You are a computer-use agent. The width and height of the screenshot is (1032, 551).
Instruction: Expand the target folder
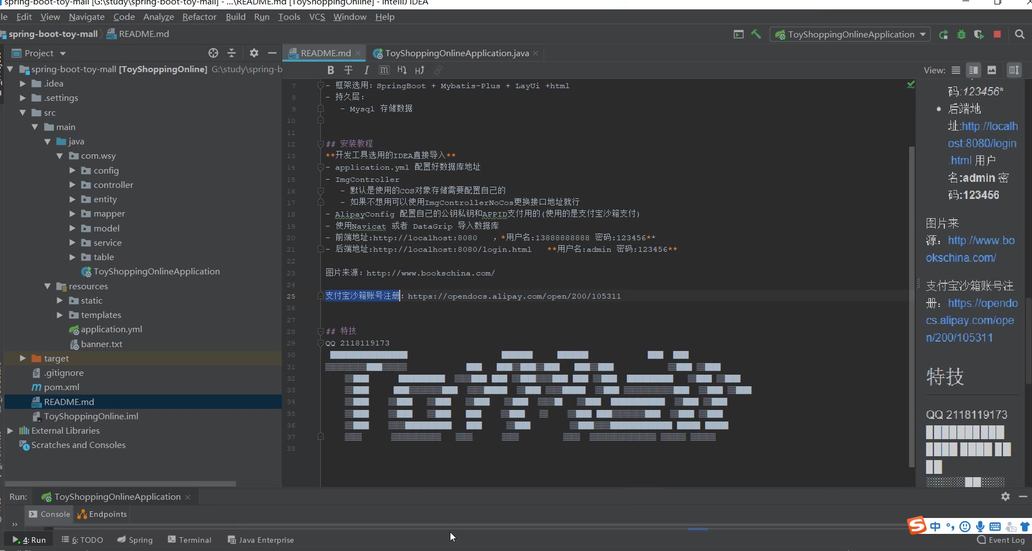click(x=23, y=358)
